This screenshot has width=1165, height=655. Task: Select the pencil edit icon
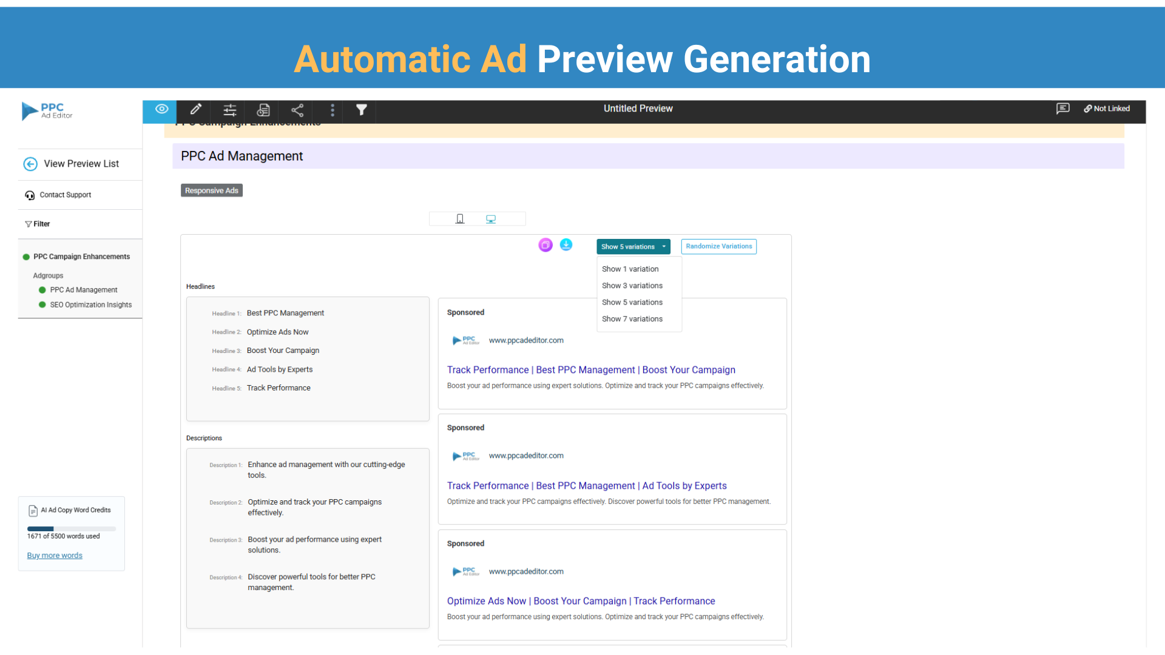(x=195, y=109)
